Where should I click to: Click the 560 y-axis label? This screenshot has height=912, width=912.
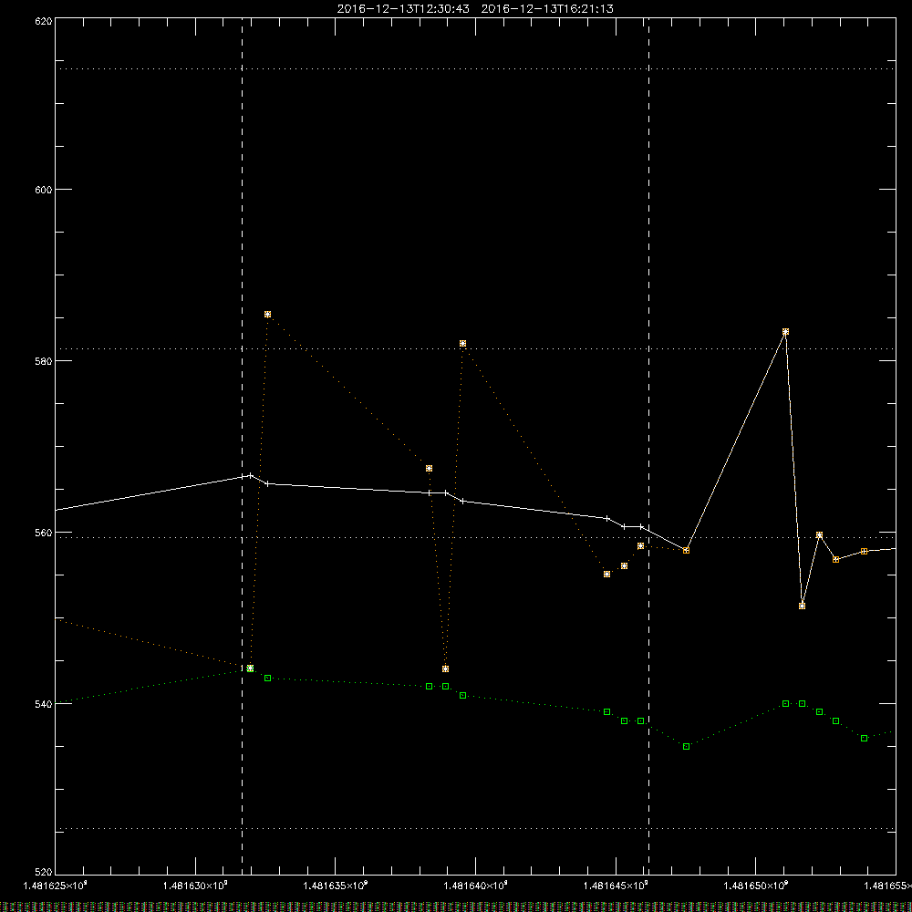click(44, 533)
